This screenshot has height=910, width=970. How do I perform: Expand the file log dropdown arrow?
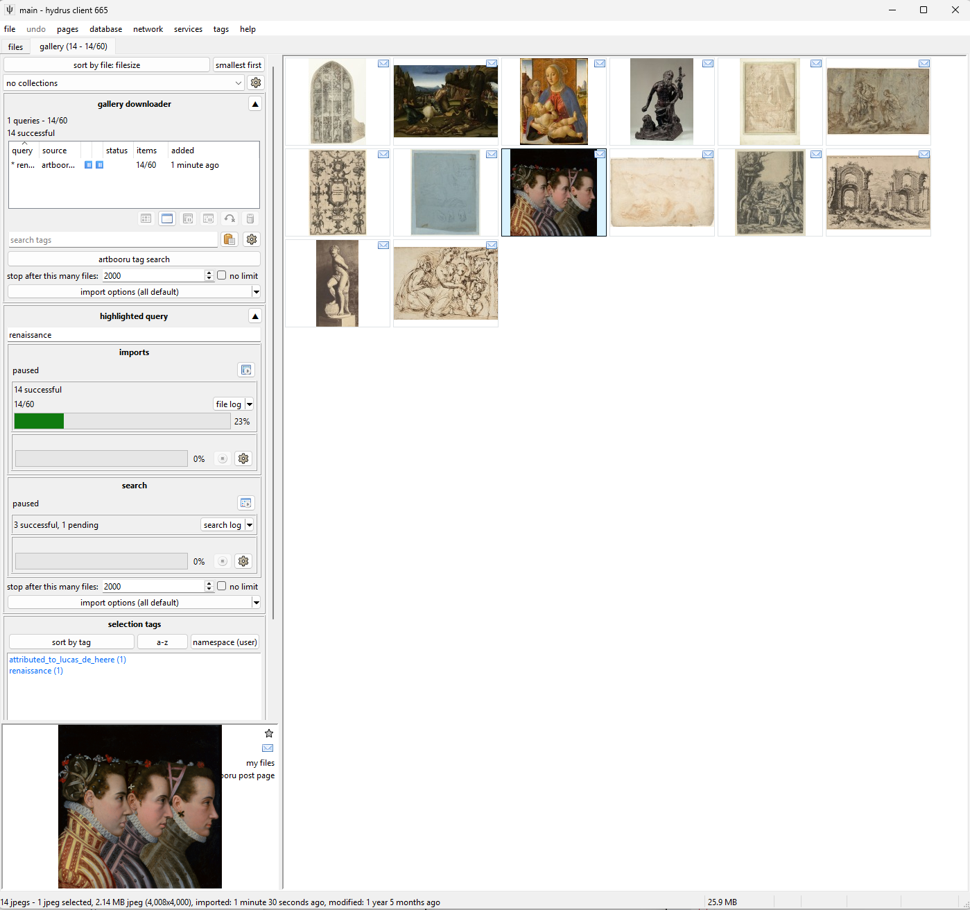pyautogui.click(x=250, y=404)
